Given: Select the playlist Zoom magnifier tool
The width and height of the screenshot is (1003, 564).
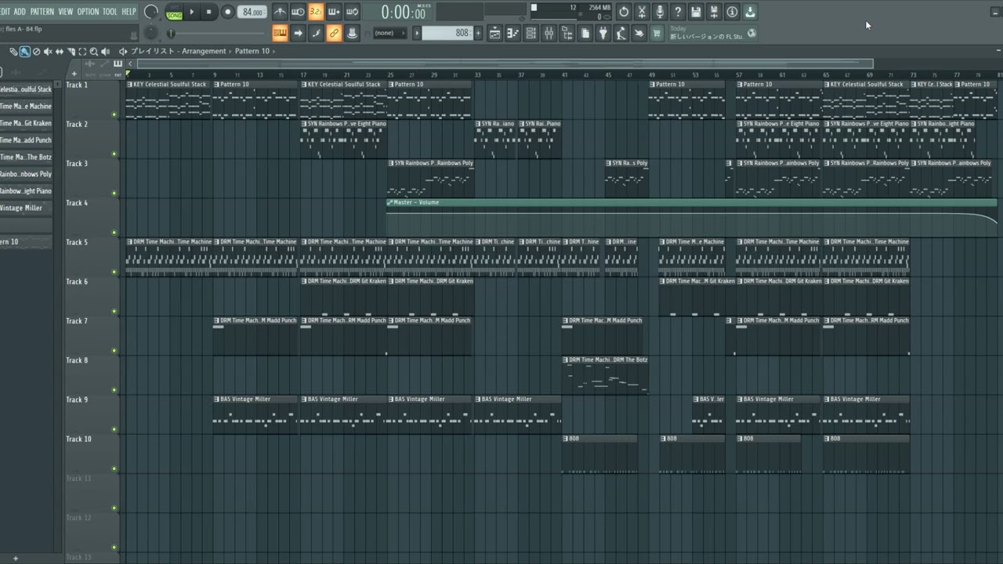Looking at the screenshot, I should point(93,52).
